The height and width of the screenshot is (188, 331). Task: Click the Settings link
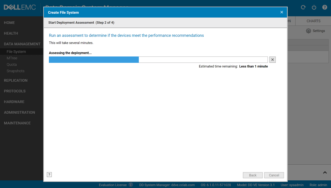(x=319, y=31)
